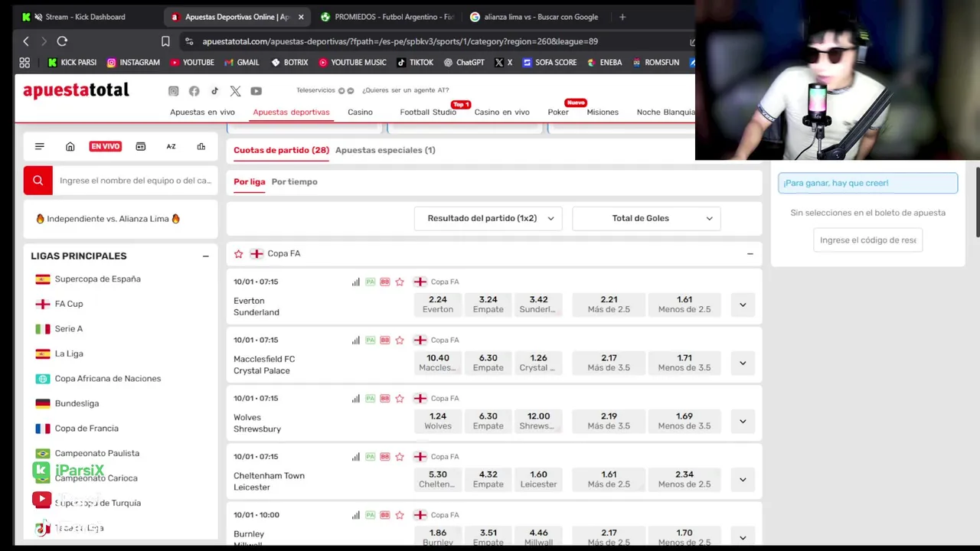
Task: Expand more markets for Burnley match
Action: pyautogui.click(x=743, y=537)
